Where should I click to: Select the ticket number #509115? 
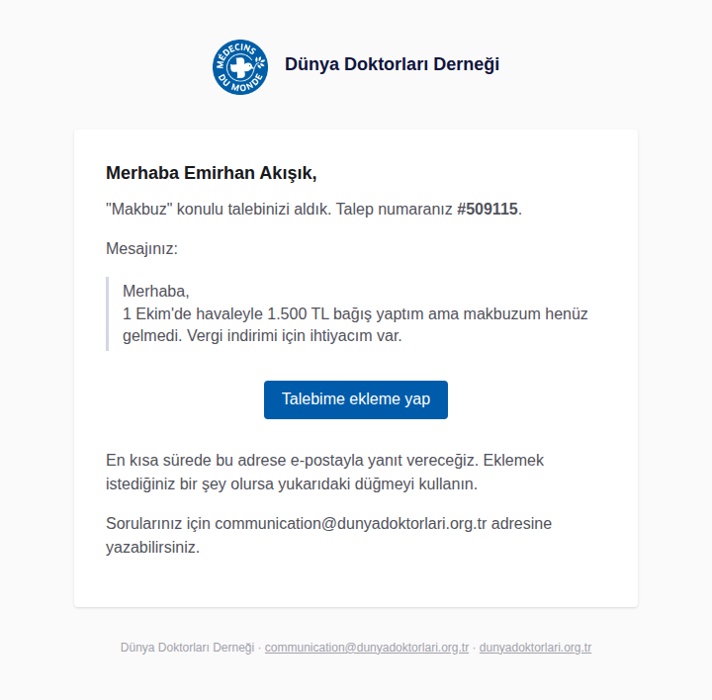487,210
